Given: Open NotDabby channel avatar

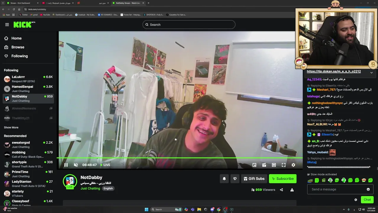Looking at the screenshot, I should point(70,181).
